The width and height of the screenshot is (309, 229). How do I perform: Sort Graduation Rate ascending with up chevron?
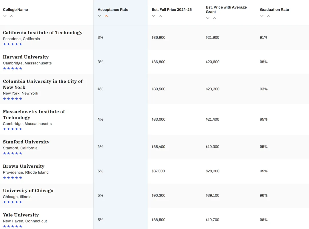(x=268, y=16)
